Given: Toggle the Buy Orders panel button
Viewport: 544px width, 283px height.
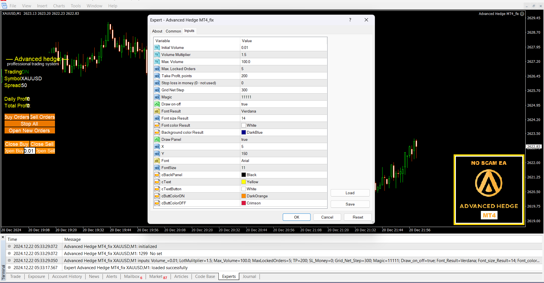Looking at the screenshot, I should pyautogui.click(x=17, y=117).
